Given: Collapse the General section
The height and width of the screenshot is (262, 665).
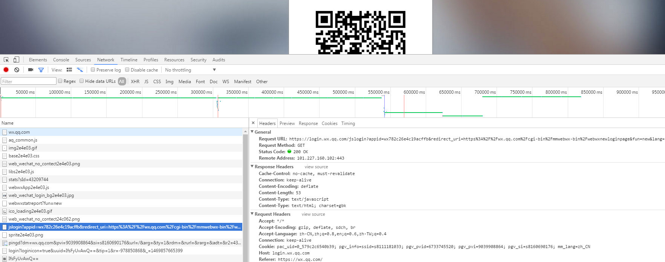Looking at the screenshot, I should pyautogui.click(x=252, y=132).
